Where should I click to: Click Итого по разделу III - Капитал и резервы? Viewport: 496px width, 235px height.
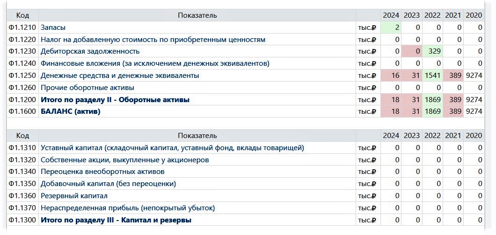point(116,220)
